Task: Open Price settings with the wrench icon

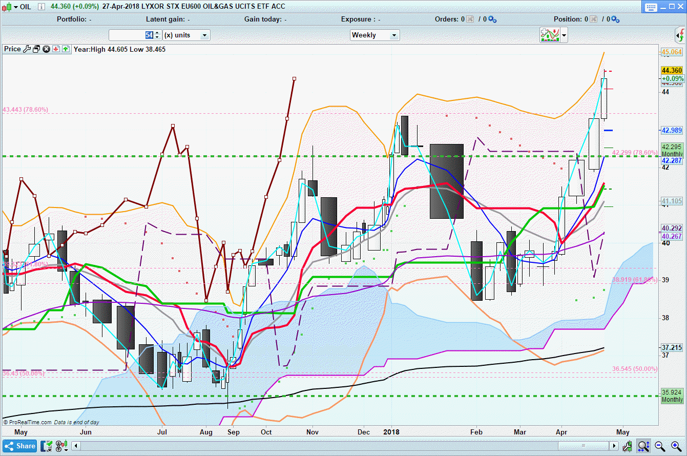Action: 27,49
